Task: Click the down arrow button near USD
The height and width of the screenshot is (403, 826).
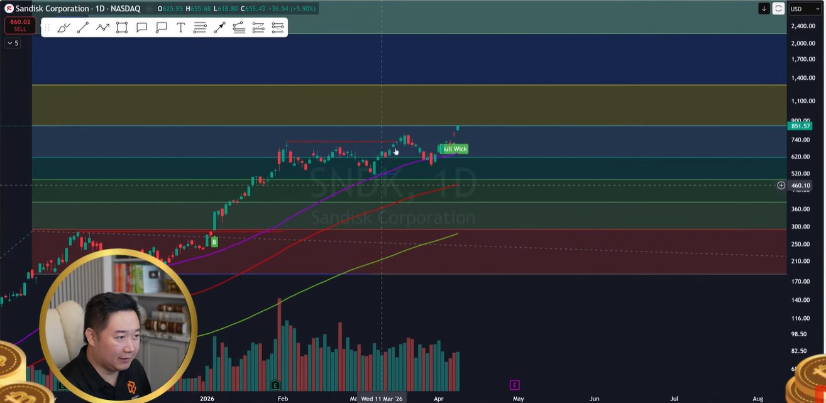Action: 764,9
